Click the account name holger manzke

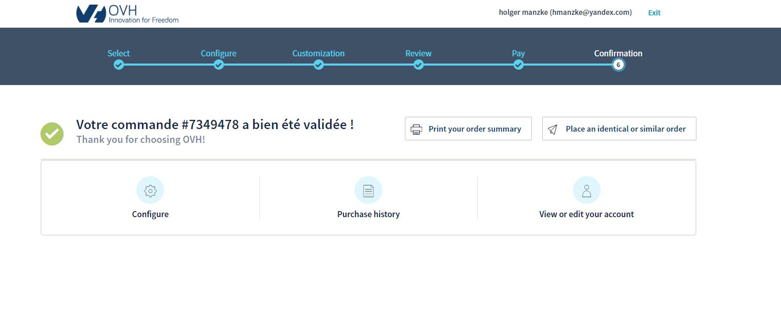[565, 12]
